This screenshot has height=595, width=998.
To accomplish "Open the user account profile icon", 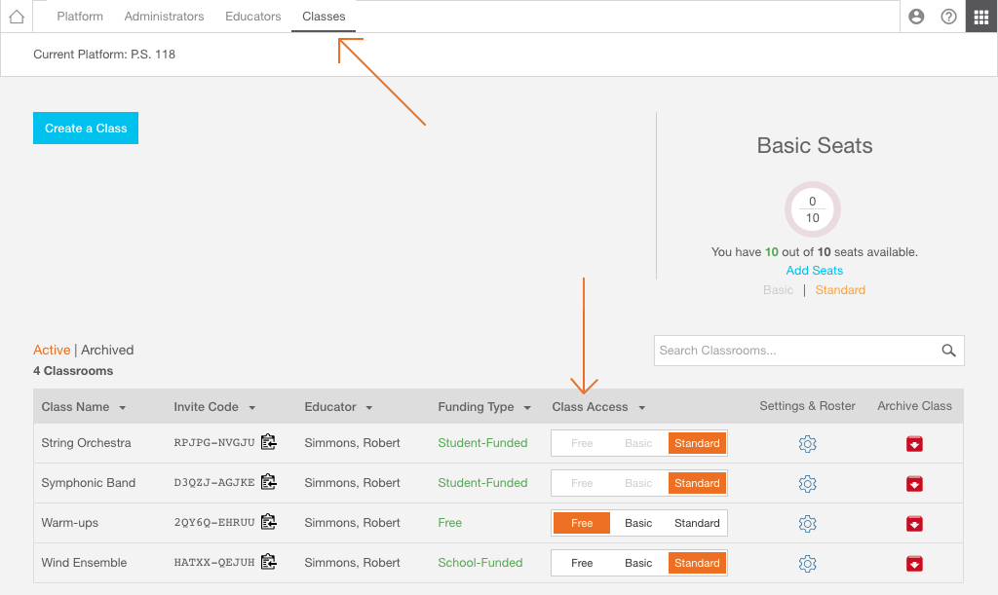I will tap(916, 17).
